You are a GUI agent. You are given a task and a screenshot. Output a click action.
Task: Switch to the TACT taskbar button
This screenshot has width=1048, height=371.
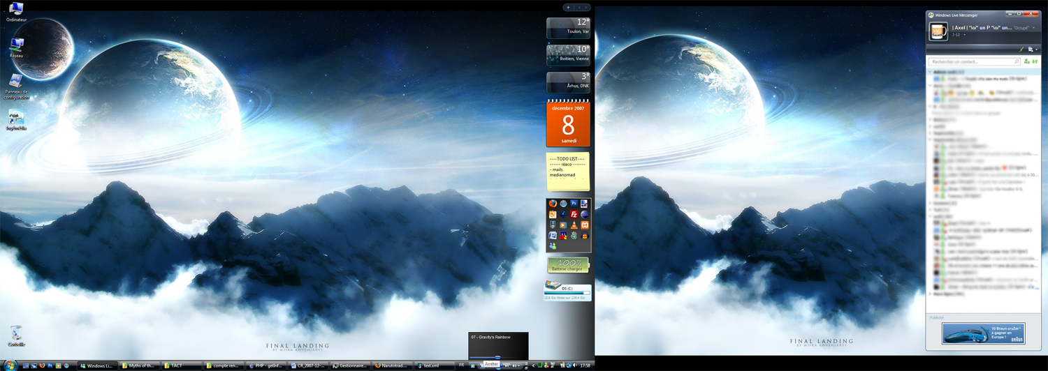(x=182, y=365)
